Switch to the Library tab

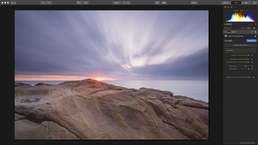tap(226, 3)
